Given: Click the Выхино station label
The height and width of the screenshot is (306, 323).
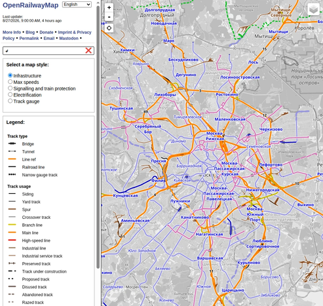Looking at the screenshot, I should (305, 205).
